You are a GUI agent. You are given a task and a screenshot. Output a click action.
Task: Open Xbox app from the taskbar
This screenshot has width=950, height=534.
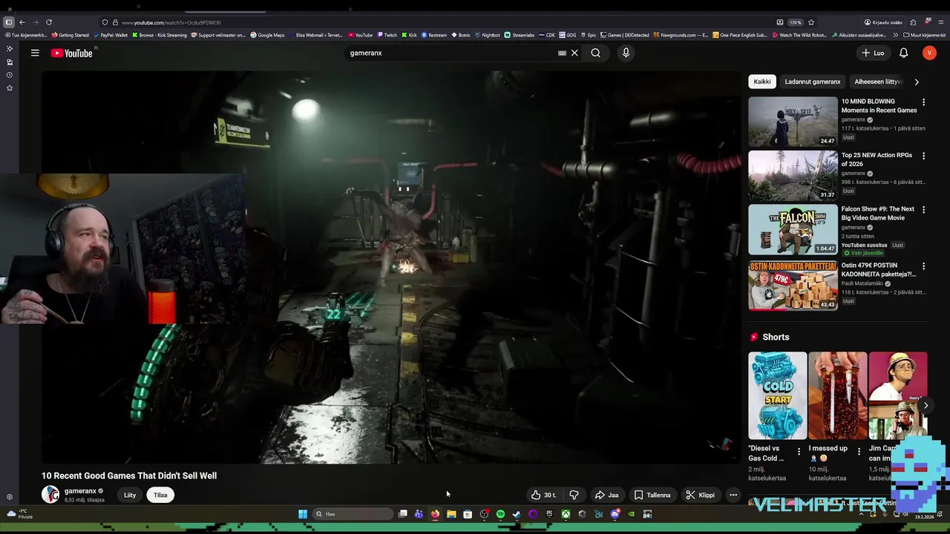pyautogui.click(x=566, y=514)
